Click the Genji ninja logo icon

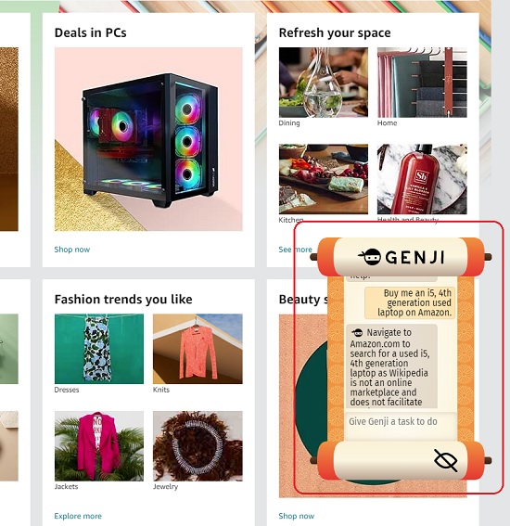(369, 257)
